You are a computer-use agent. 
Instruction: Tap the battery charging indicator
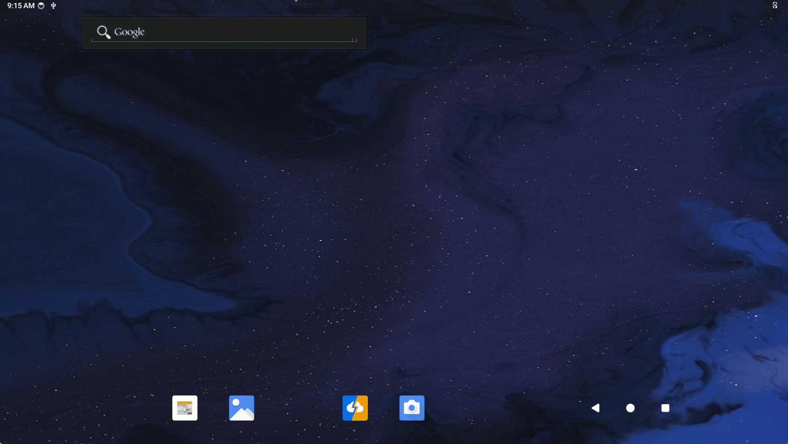(775, 5)
